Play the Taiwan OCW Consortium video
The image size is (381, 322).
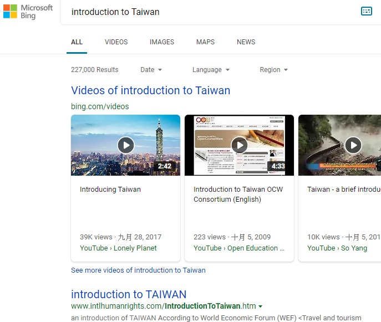[239, 145]
